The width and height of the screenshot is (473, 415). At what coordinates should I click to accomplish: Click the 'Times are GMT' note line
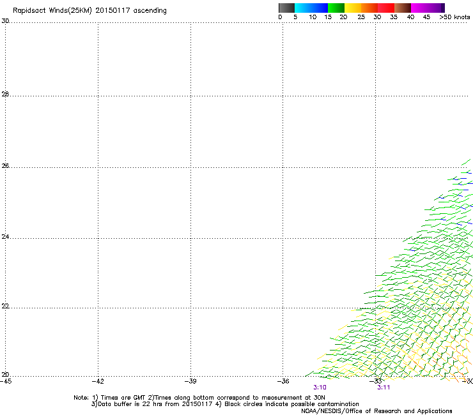tap(199, 398)
